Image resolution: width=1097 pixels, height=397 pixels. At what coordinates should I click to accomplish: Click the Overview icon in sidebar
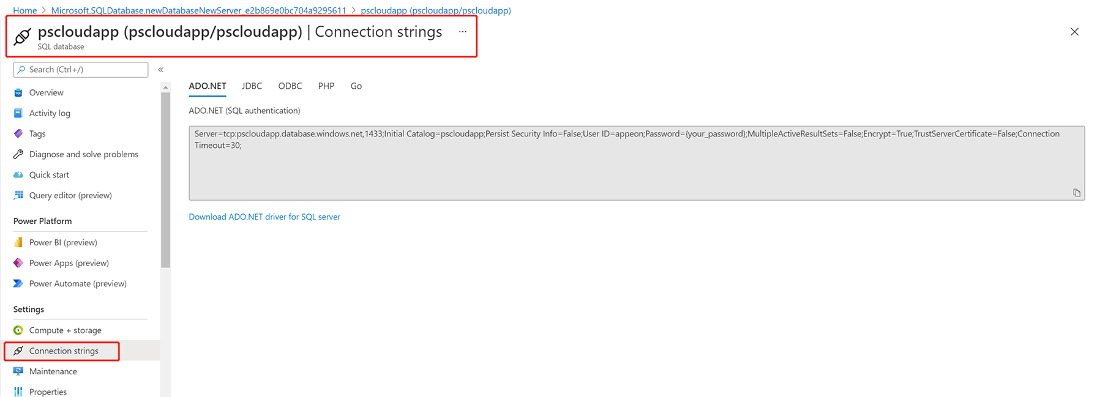18,93
